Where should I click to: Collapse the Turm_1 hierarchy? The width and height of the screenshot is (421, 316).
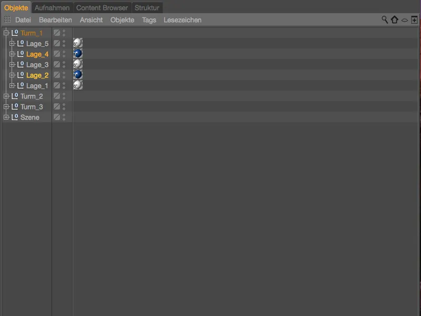pos(6,33)
